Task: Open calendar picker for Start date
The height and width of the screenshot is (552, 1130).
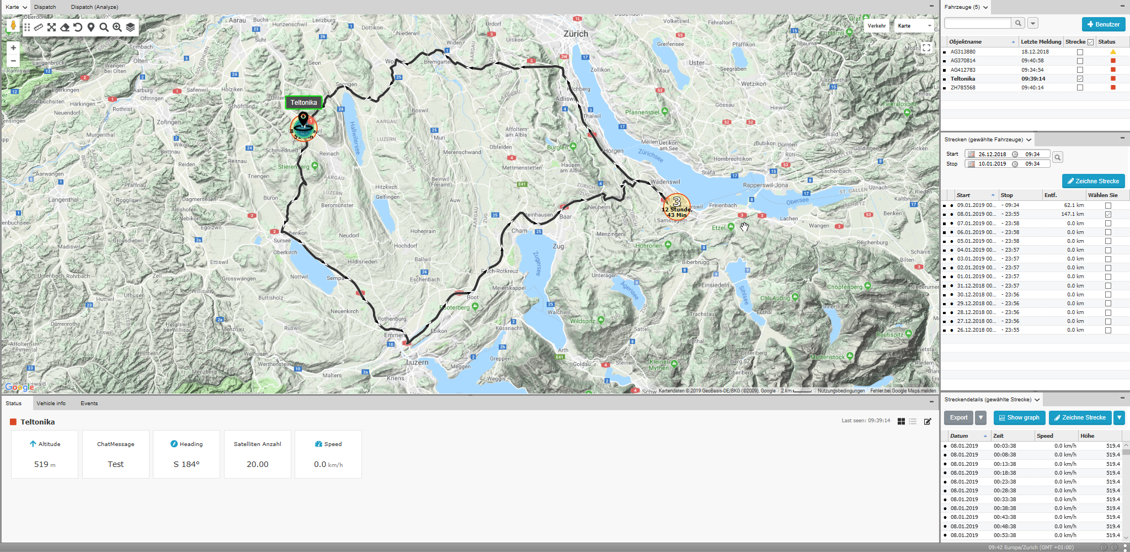Action: pyautogui.click(x=972, y=155)
